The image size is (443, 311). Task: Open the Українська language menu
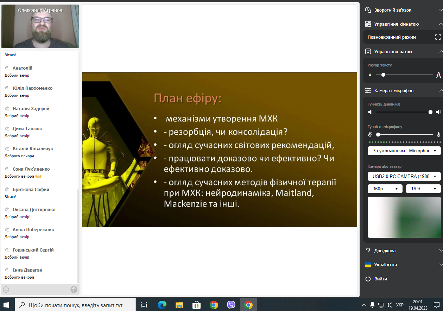pos(403,265)
